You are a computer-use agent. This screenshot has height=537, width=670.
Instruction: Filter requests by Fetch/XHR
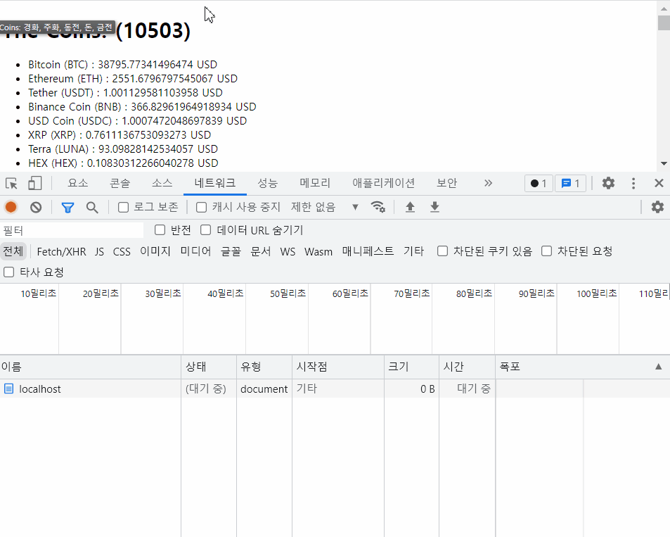click(62, 251)
